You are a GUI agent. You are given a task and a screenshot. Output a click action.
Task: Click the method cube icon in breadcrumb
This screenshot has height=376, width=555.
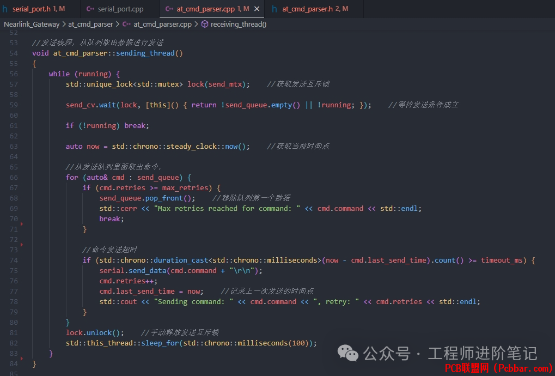pos(205,24)
